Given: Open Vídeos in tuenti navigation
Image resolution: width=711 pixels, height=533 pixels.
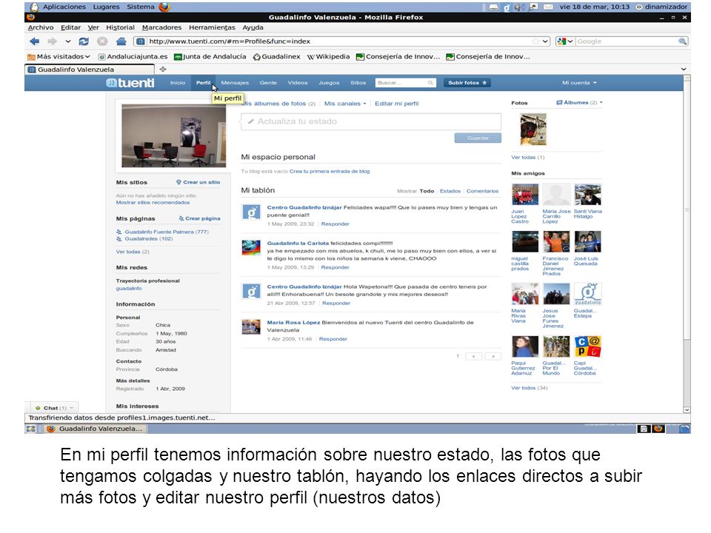Looking at the screenshot, I should tap(298, 83).
